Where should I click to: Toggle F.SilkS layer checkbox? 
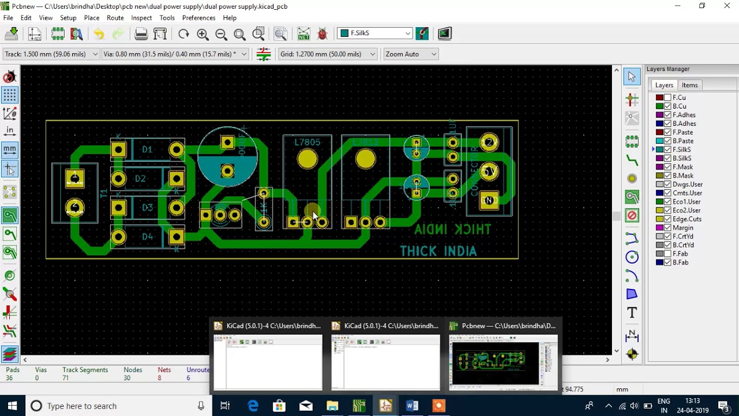pyautogui.click(x=668, y=150)
